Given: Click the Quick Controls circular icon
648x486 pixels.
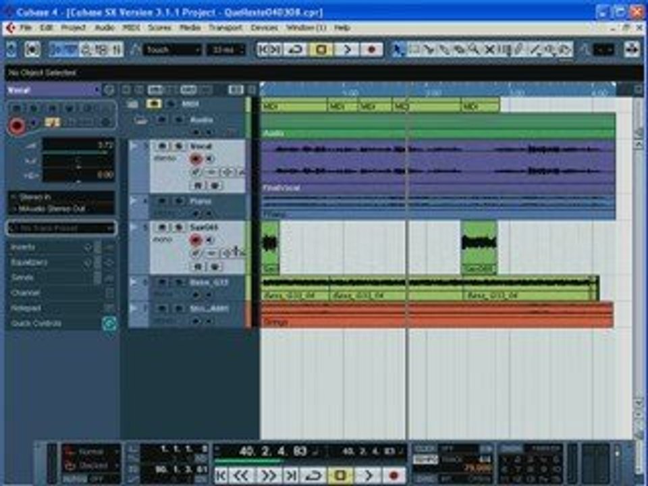Looking at the screenshot, I should (x=109, y=323).
